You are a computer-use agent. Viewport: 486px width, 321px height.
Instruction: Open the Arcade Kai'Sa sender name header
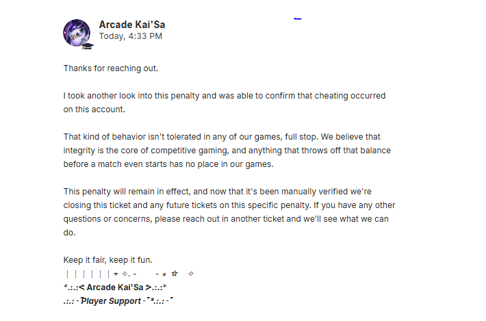coord(132,25)
